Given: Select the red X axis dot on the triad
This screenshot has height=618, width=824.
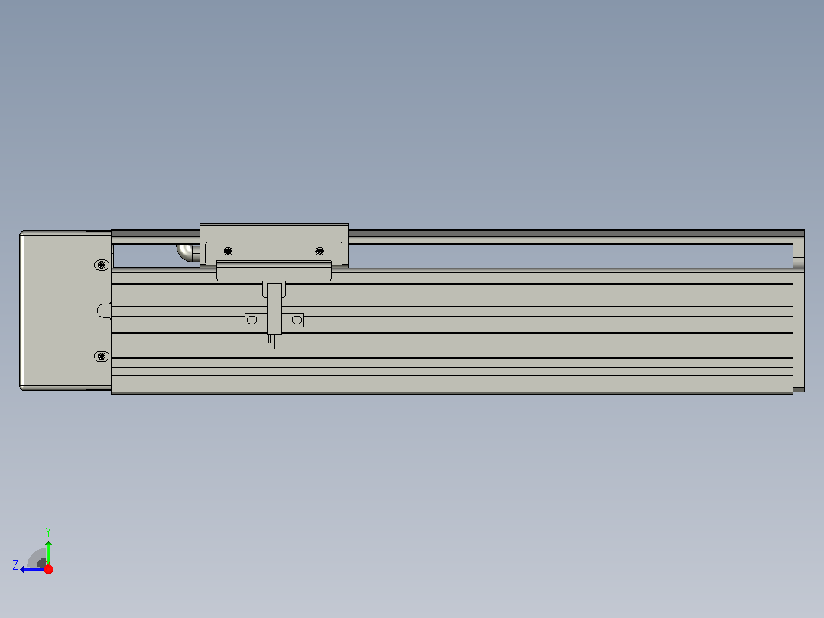Looking at the screenshot, I should pyautogui.click(x=48, y=569).
